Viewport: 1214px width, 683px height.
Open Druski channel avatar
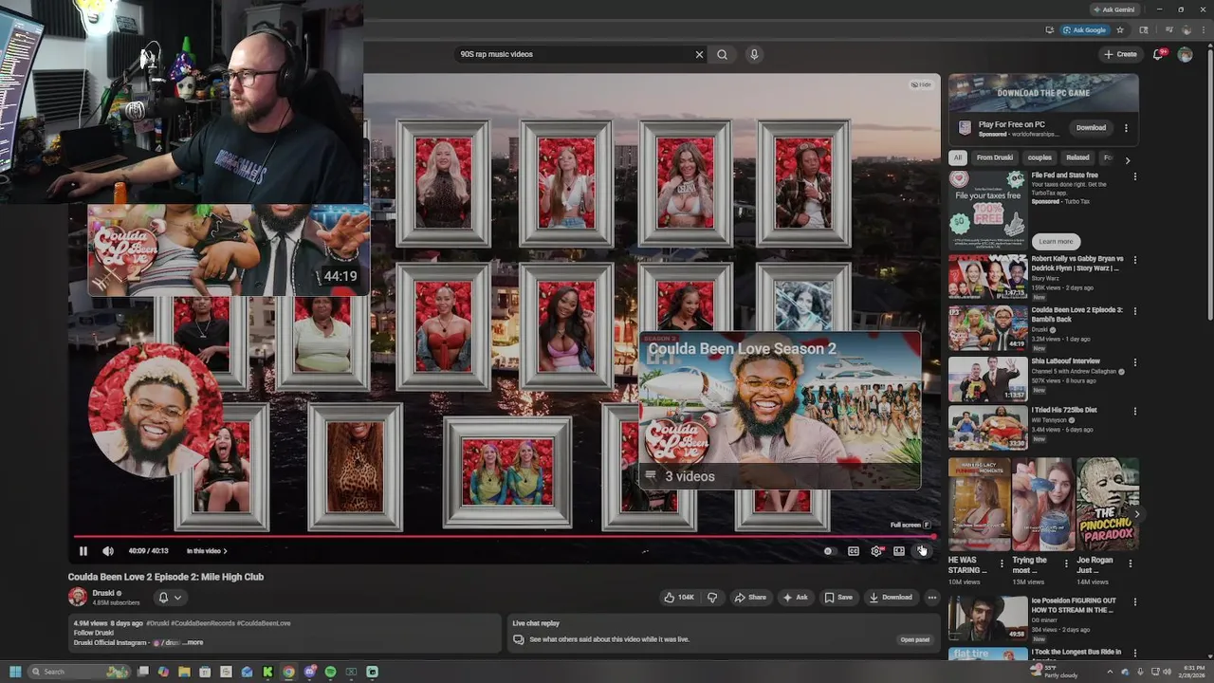78,597
